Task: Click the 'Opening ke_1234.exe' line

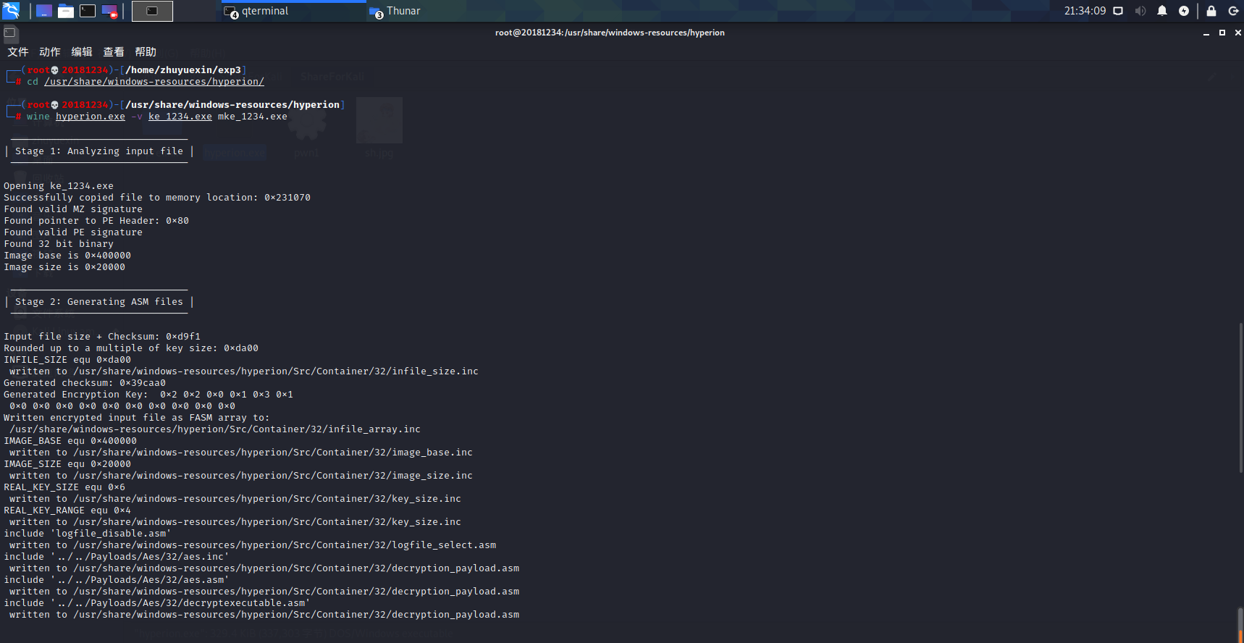Action: (59, 186)
